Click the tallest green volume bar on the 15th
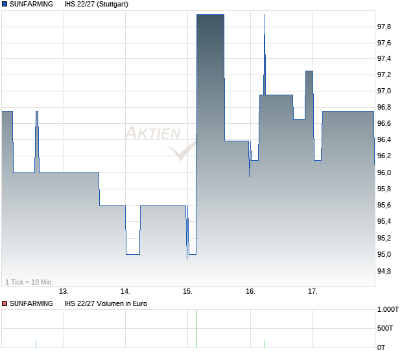The width and height of the screenshot is (402, 354). (196, 329)
